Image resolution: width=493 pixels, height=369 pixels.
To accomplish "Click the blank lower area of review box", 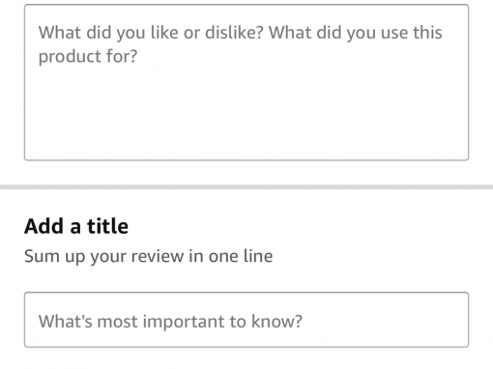I will tap(246, 123).
